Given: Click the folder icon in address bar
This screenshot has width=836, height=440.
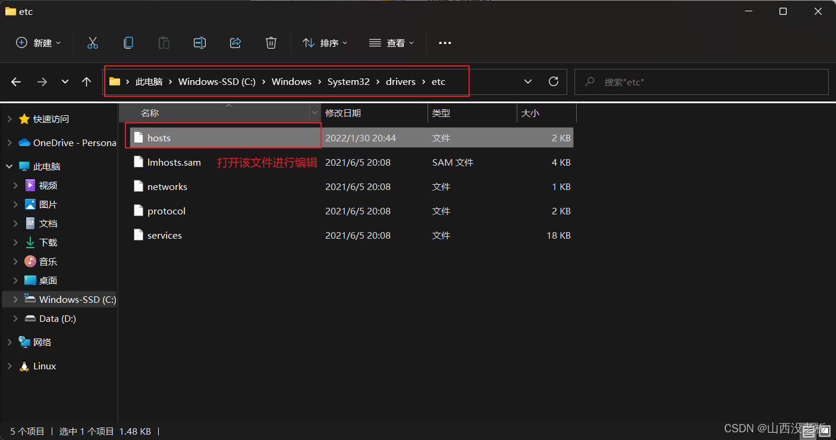Looking at the screenshot, I should coord(115,81).
